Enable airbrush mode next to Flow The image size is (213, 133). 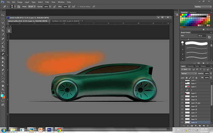tap(73, 7)
